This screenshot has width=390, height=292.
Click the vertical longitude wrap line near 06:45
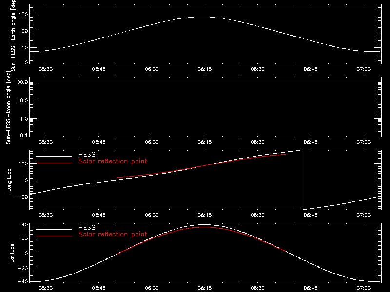click(302, 180)
